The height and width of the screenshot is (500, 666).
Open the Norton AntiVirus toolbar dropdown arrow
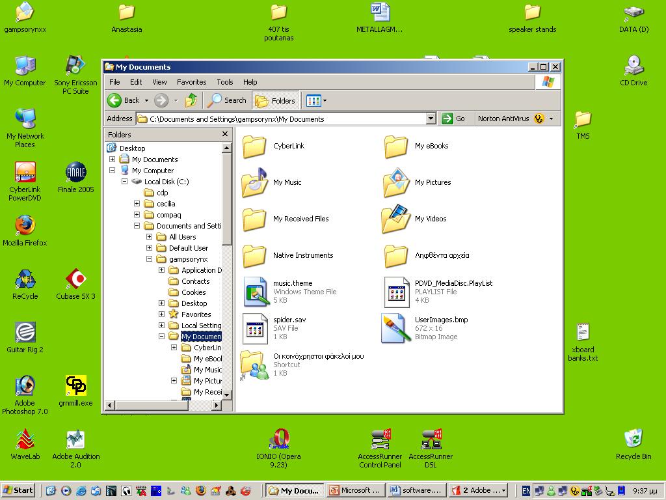pos(552,118)
